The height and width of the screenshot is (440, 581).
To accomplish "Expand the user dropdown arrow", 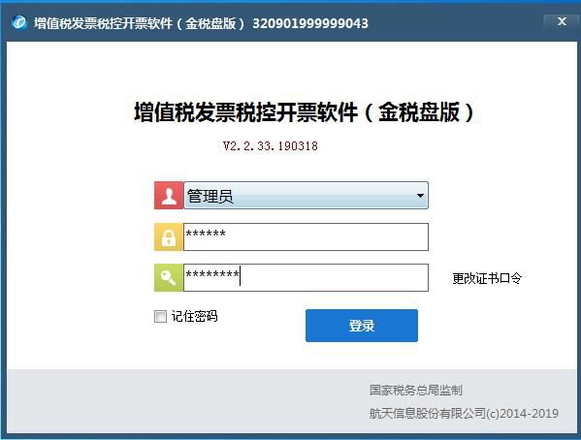I will (x=420, y=196).
